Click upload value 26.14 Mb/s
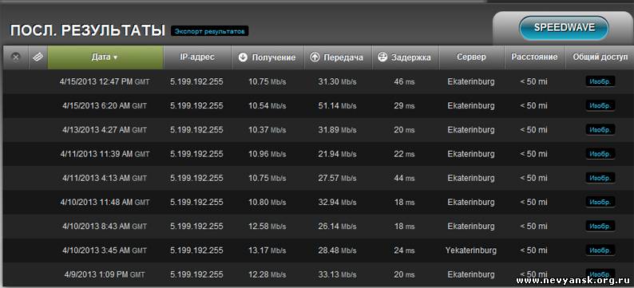 point(337,227)
